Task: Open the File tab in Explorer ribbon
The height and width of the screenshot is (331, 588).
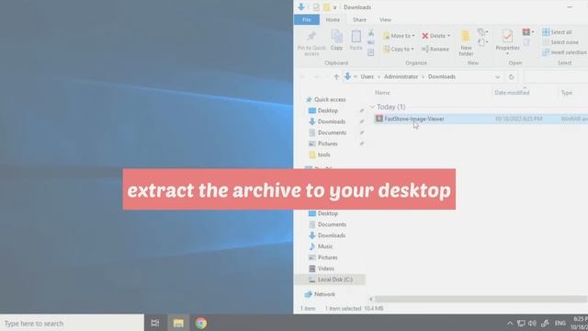Action: point(306,20)
